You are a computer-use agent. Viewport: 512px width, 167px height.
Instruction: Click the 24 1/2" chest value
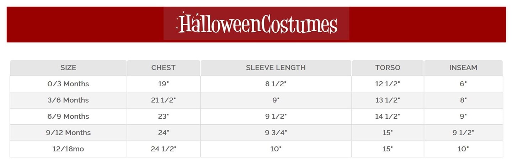coord(163,149)
